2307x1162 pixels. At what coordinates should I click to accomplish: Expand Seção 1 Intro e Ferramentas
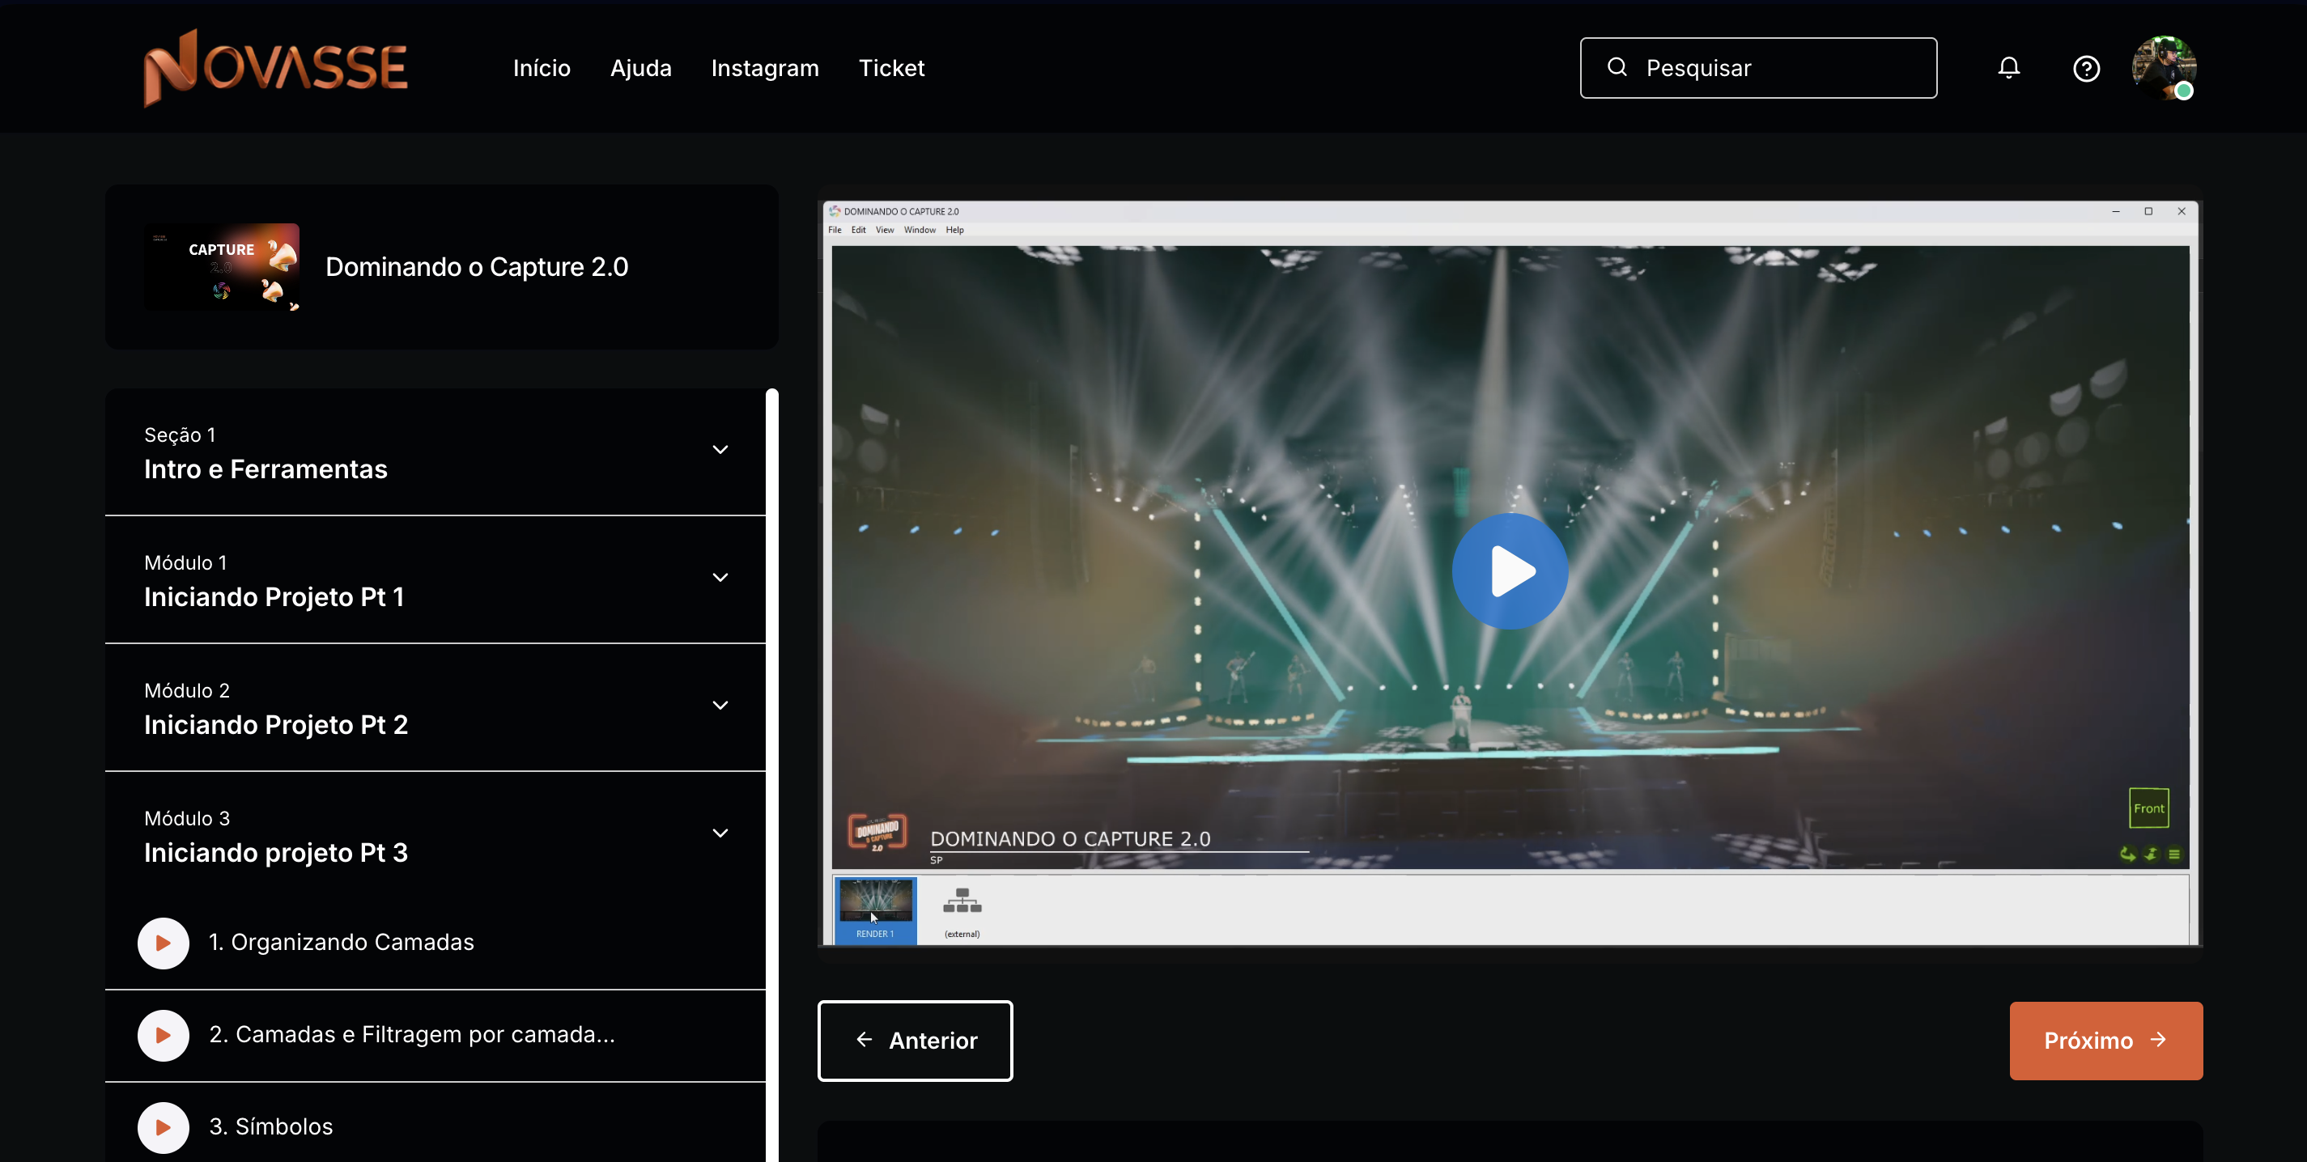[435, 452]
